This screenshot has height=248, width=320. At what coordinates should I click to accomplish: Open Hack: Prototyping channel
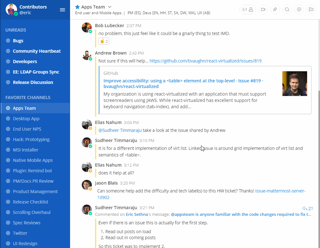tap(35, 139)
